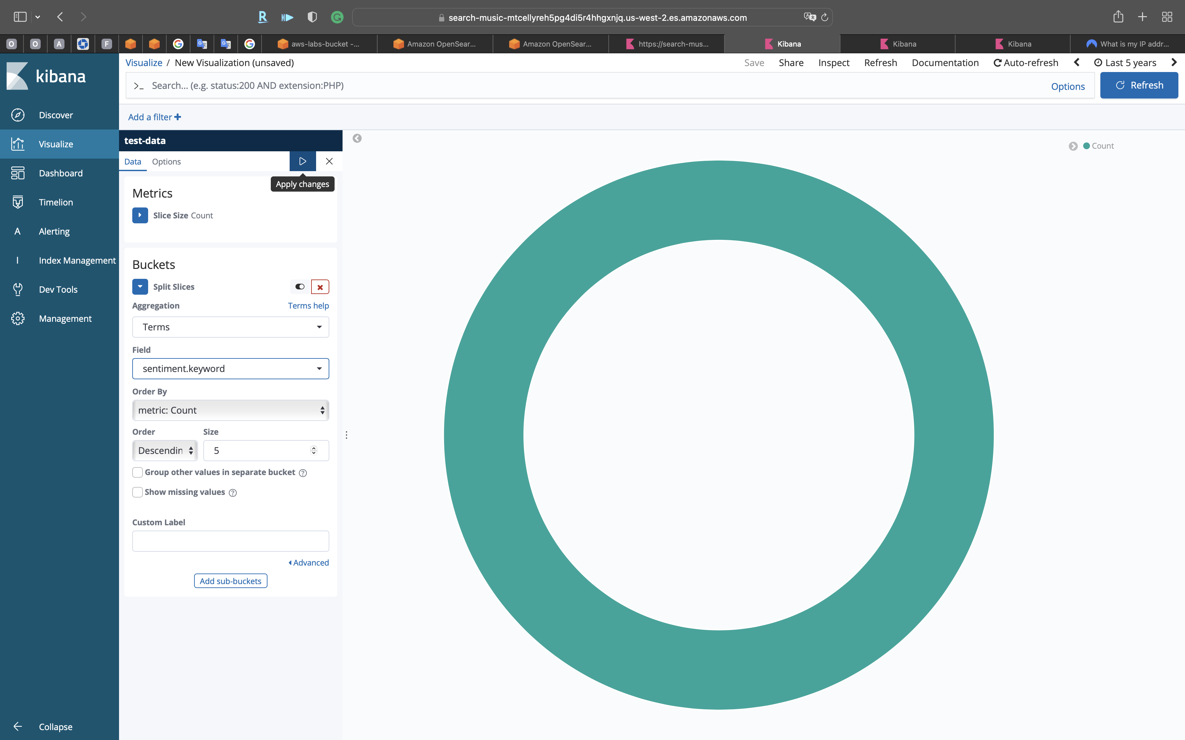The height and width of the screenshot is (740, 1185).
Task: Discard changes with the X icon
Action: (x=329, y=161)
